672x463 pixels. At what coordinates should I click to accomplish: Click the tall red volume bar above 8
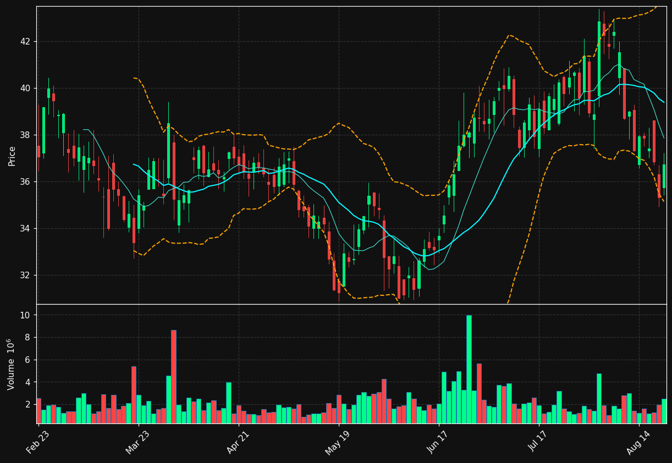tap(174, 377)
